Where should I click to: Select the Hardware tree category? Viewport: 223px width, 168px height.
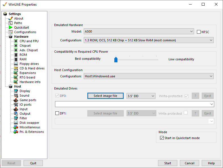coord(21,37)
